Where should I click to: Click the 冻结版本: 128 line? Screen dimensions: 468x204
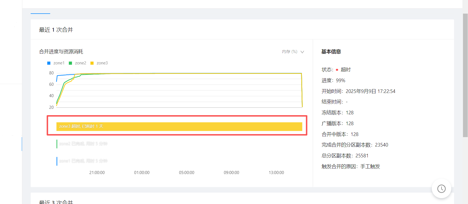point(338,113)
